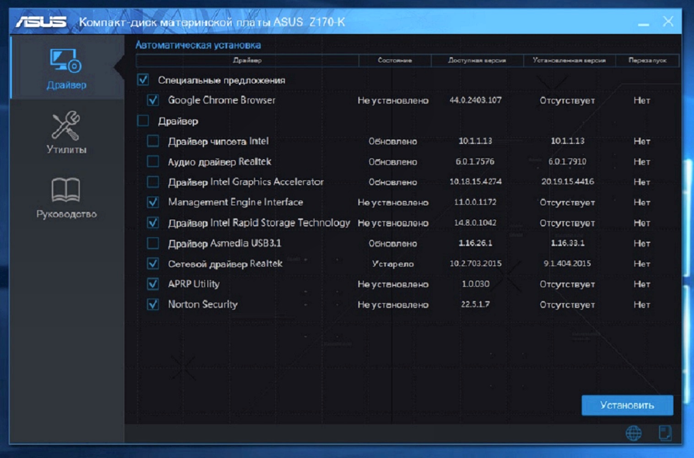Open the Руководство manual tab
The image size is (694, 458).
coord(66,197)
